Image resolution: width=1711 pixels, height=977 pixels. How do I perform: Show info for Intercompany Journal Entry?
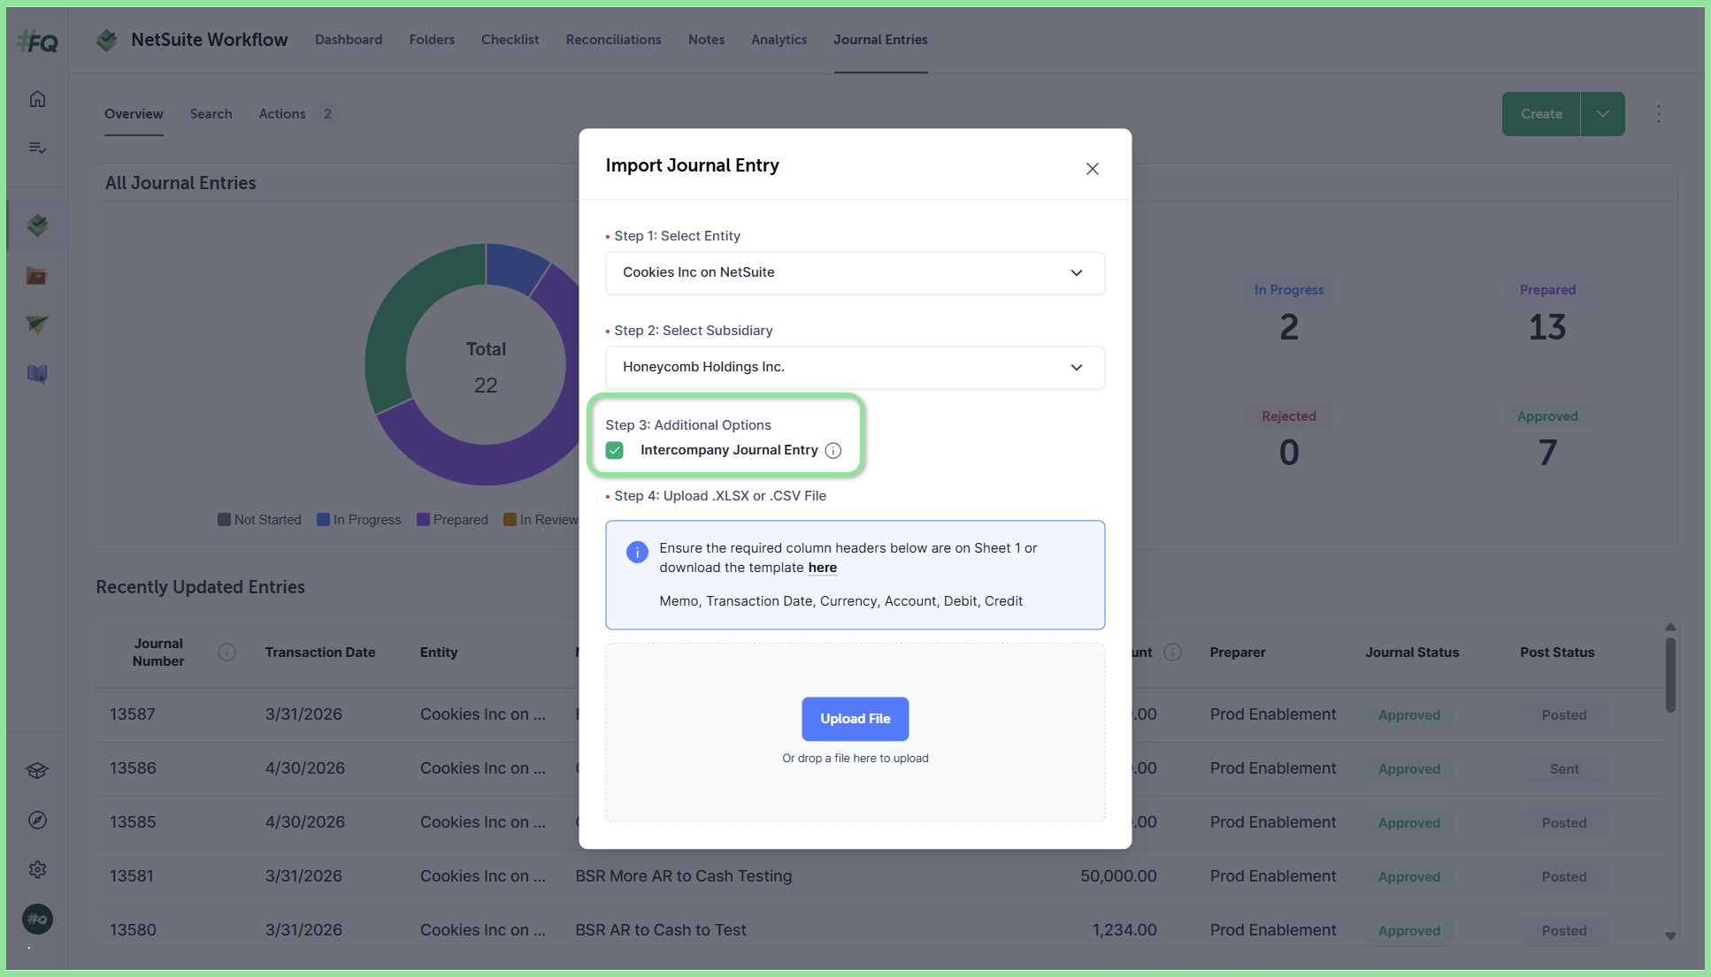click(x=833, y=451)
